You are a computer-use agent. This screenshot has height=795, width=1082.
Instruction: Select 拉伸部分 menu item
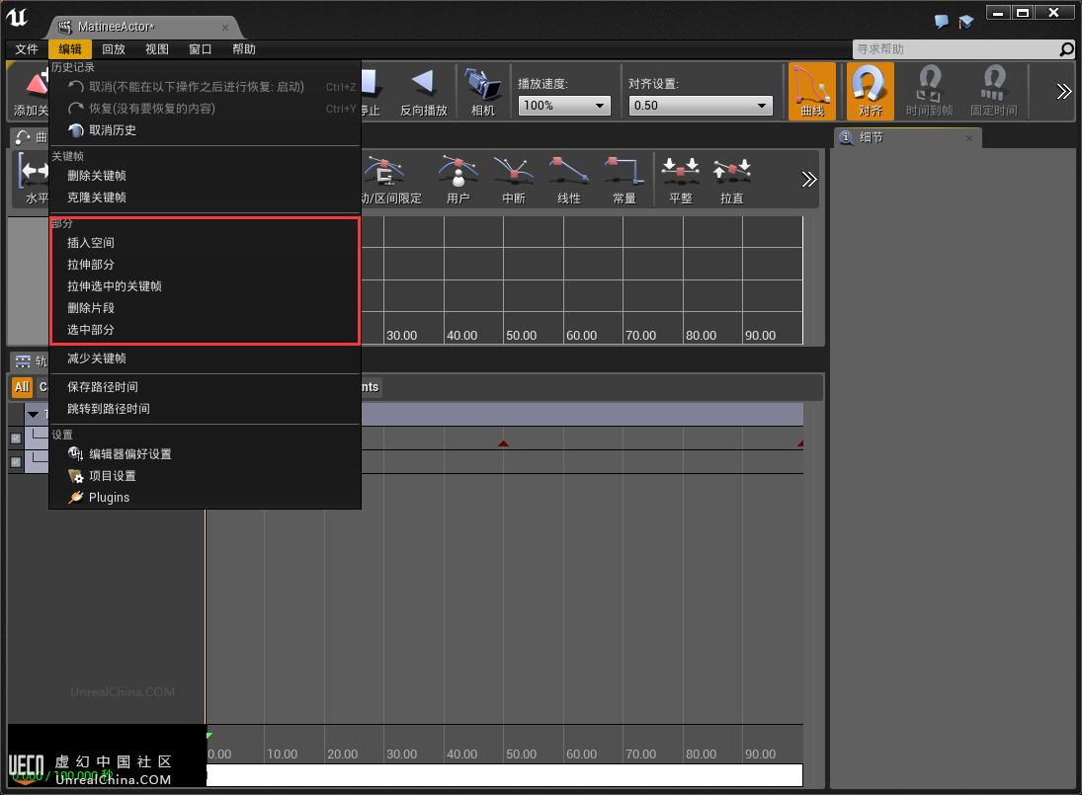(205, 265)
